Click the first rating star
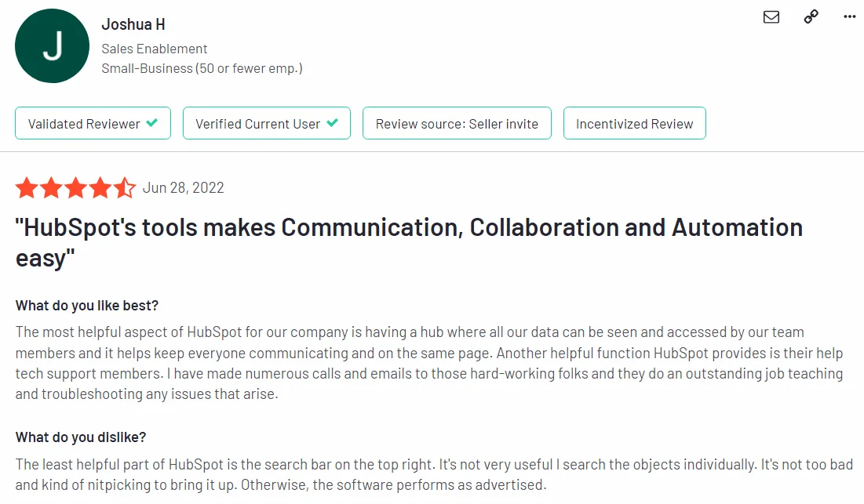The height and width of the screenshot is (504, 864). (27, 187)
